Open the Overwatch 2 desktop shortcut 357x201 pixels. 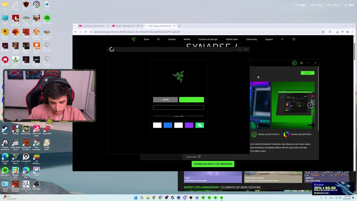pos(26,159)
